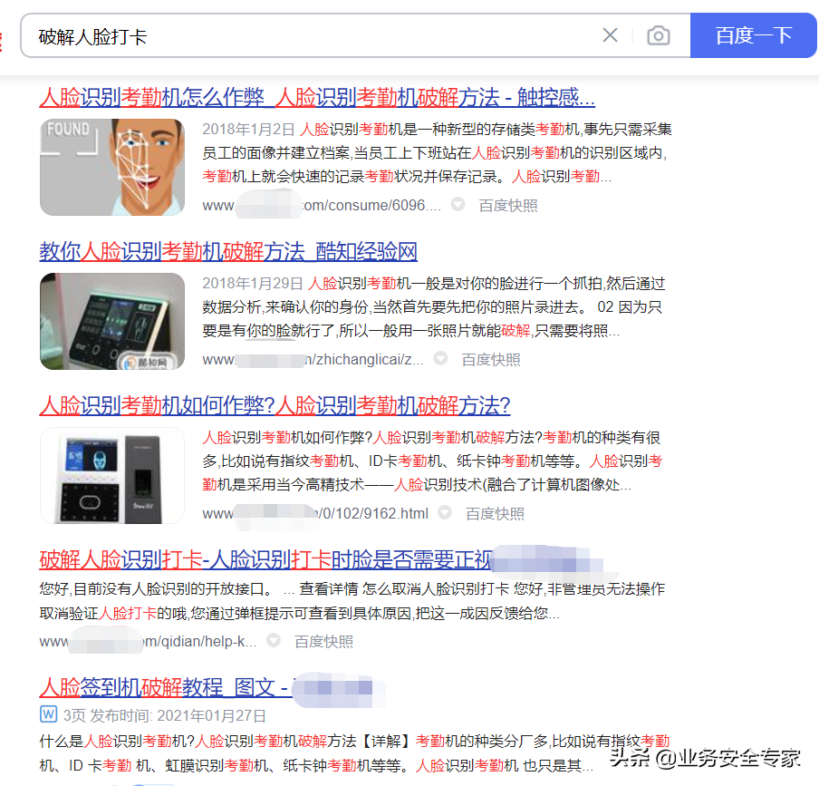This screenshot has height=786, width=819.
Task: Open result 人脸识别考勤机如何作弊?人脸识别考勤机破解方法?
Action: [x=275, y=405]
